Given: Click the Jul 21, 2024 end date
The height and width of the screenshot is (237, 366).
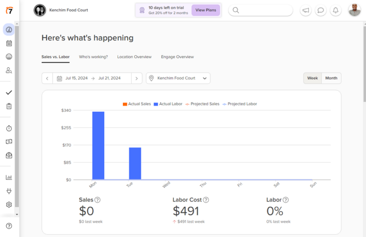Looking at the screenshot, I should [x=110, y=78].
